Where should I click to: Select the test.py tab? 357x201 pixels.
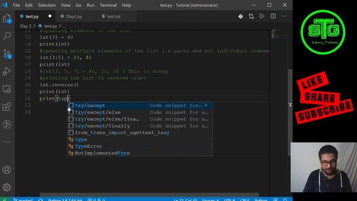(x=32, y=16)
